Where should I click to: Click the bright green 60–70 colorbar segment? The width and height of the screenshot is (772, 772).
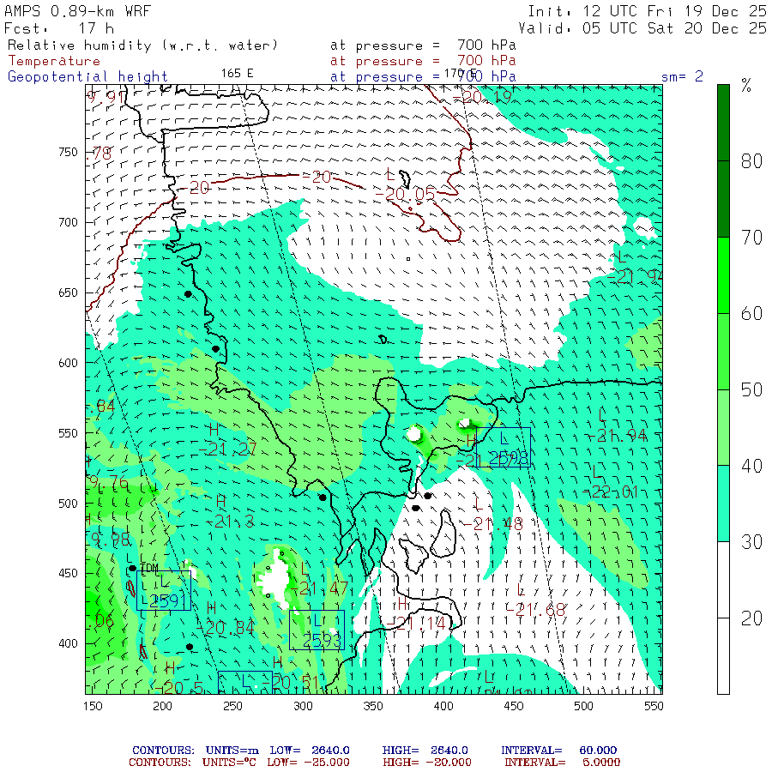click(723, 275)
